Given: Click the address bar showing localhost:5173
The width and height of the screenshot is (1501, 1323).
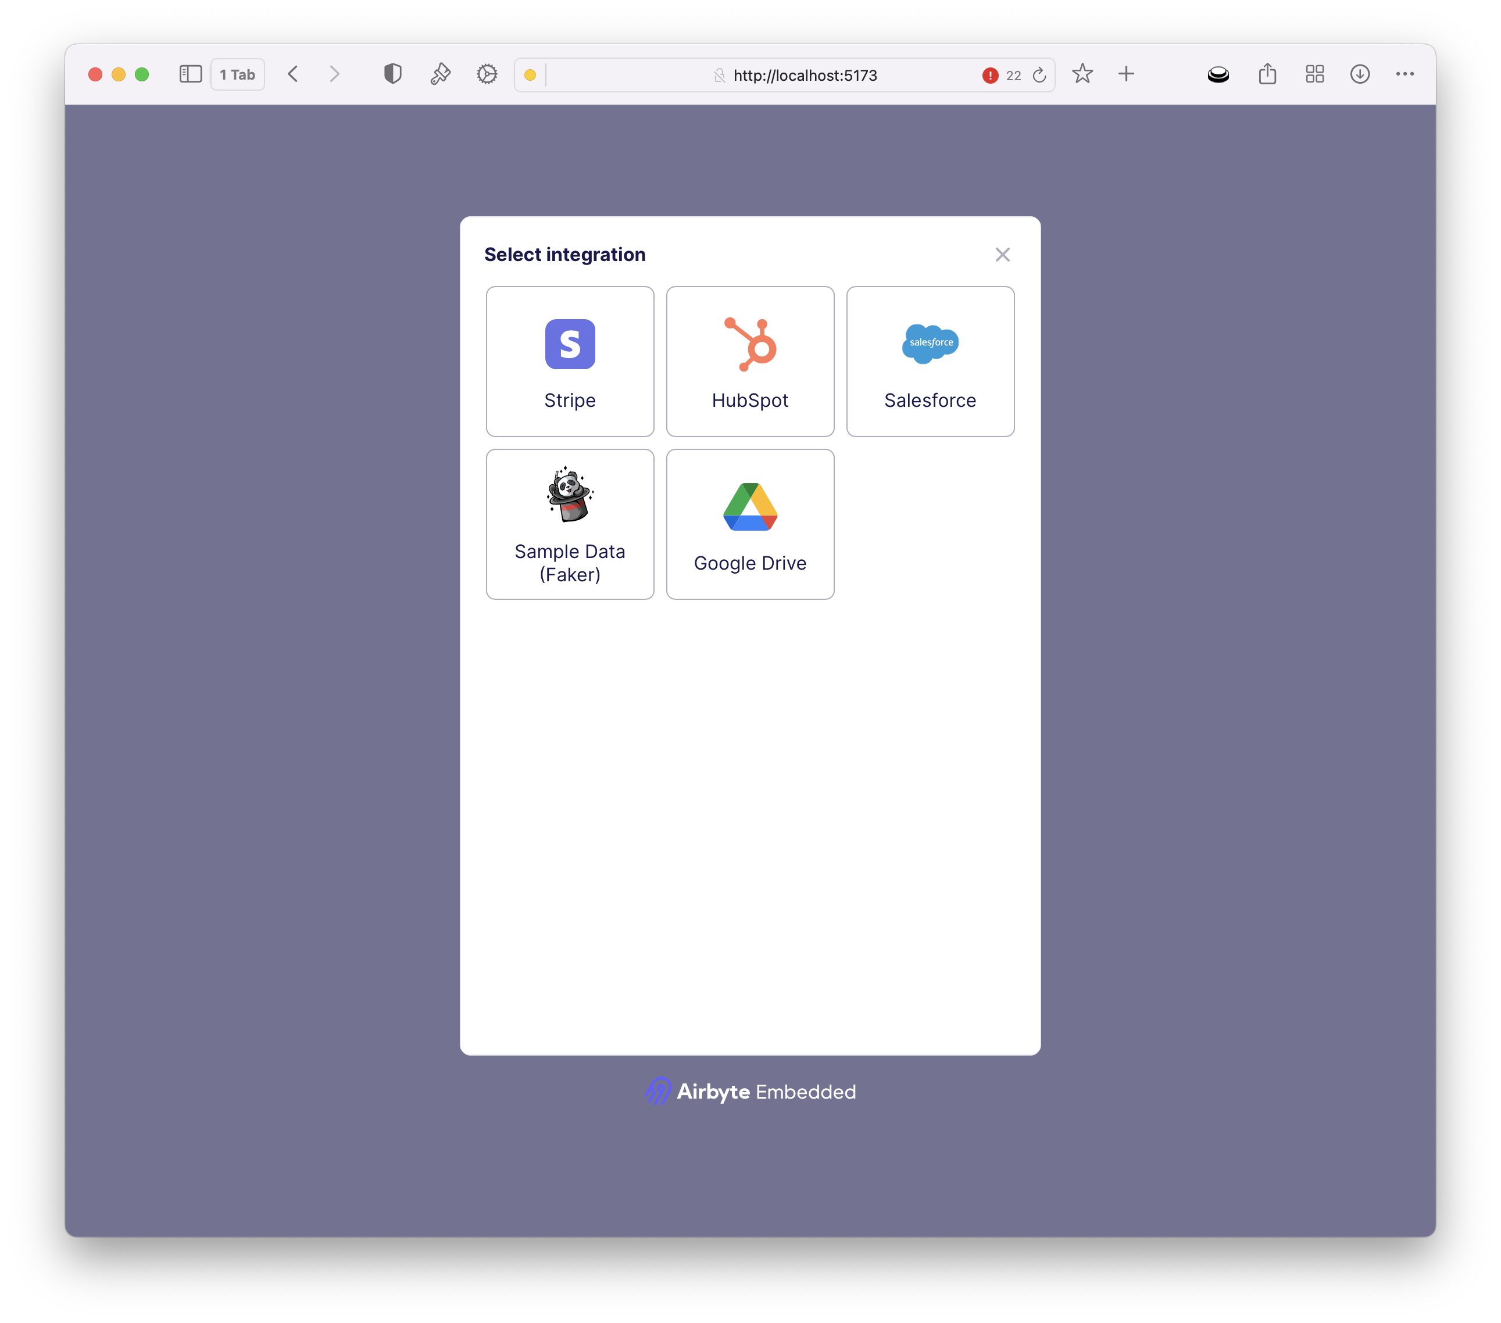Looking at the screenshot, I should pos(805,75).
